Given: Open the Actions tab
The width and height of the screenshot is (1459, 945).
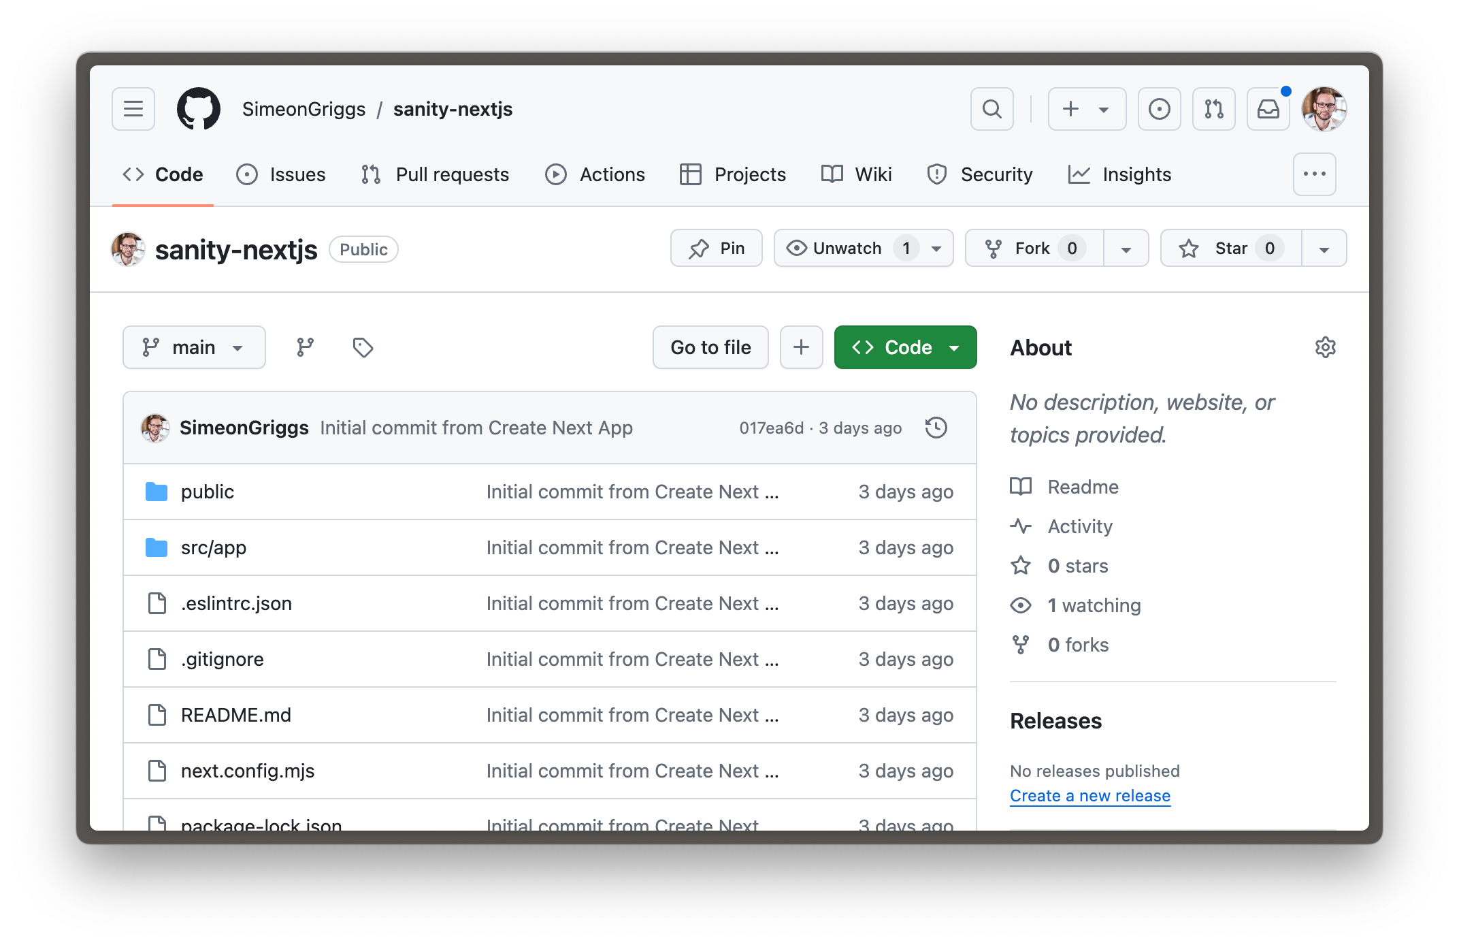Looking at the screenshot, I should 595,174.
